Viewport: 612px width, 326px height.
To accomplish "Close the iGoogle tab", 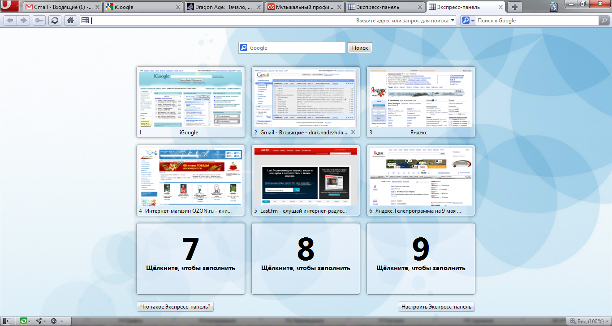I will coord(178,7).
